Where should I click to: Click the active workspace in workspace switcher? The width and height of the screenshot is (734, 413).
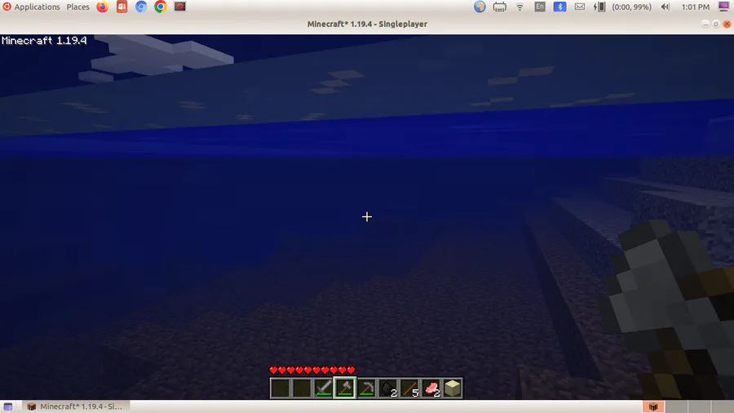tap(653, 406)
